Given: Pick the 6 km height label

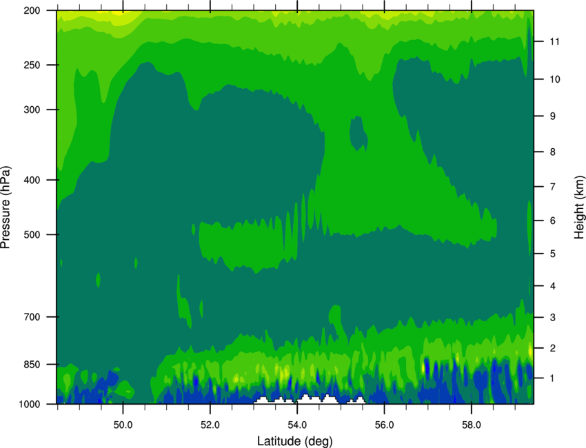Looking at the screenshot, I should coord(552,221).
